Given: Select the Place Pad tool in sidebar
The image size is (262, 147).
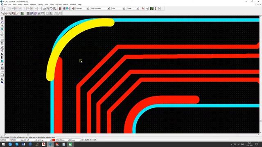Looking at the screenshot, I should (x=2, y=26).
